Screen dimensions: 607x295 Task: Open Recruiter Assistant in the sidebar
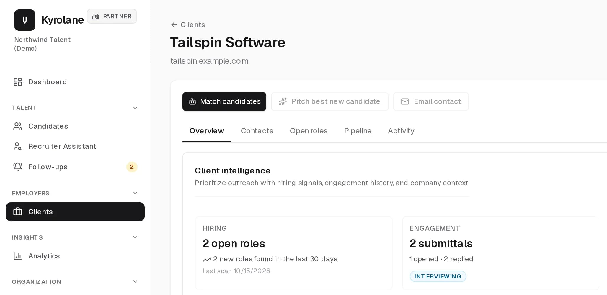pyautogui.click(x=75, y=146)
